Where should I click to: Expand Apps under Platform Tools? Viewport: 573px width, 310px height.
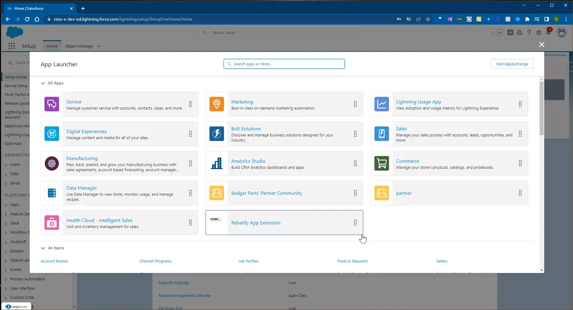[x=6, y=205]
